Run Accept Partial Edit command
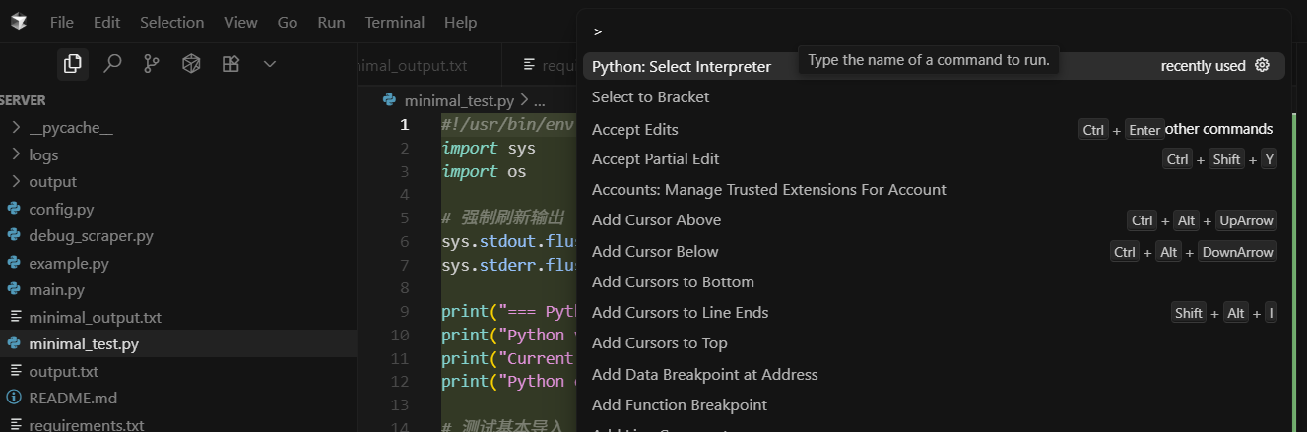 934,159
